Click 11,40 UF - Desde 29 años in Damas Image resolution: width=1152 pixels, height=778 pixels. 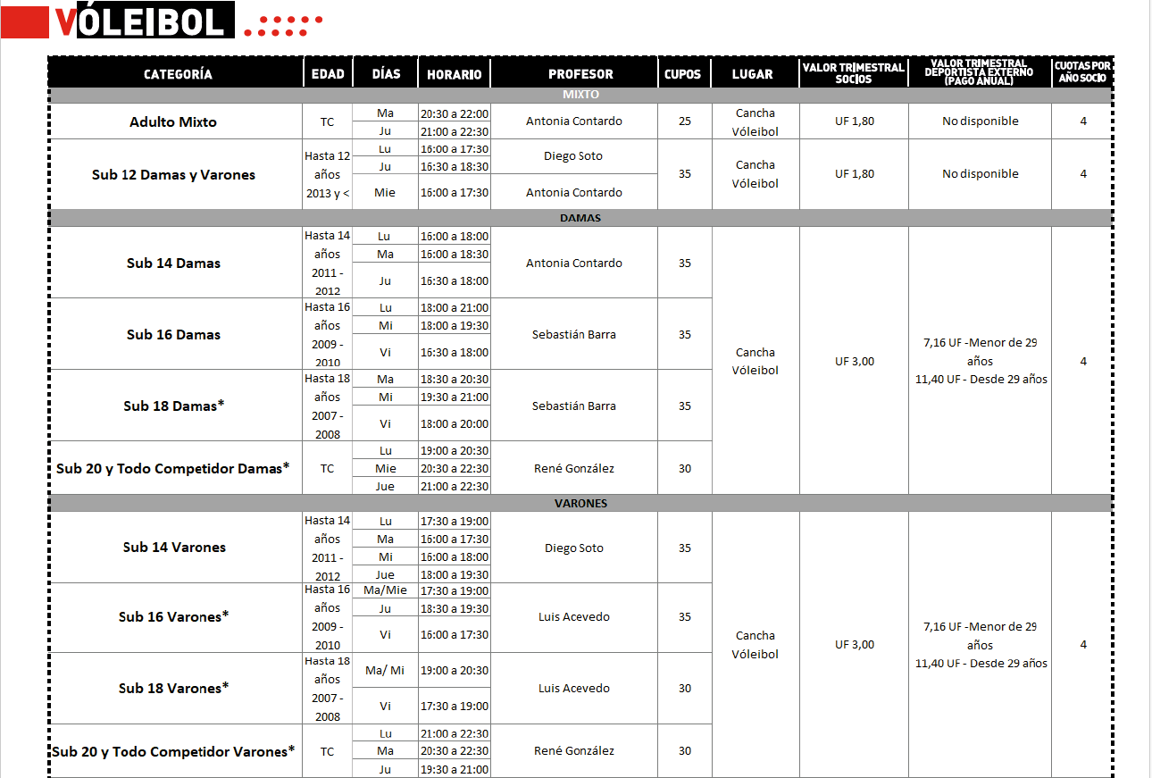[x=981, y=379]
